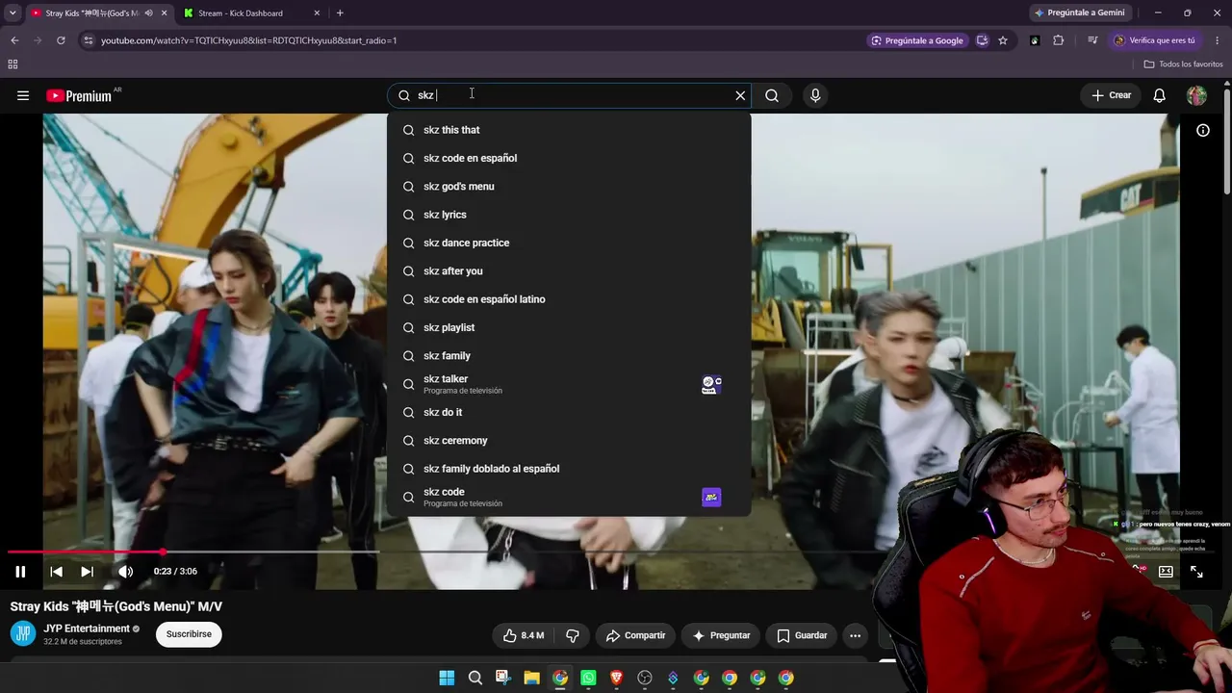Expand the tab search dropdown arrow
The height and width of the screenshot is (693, 1232).
click(13, 13)
